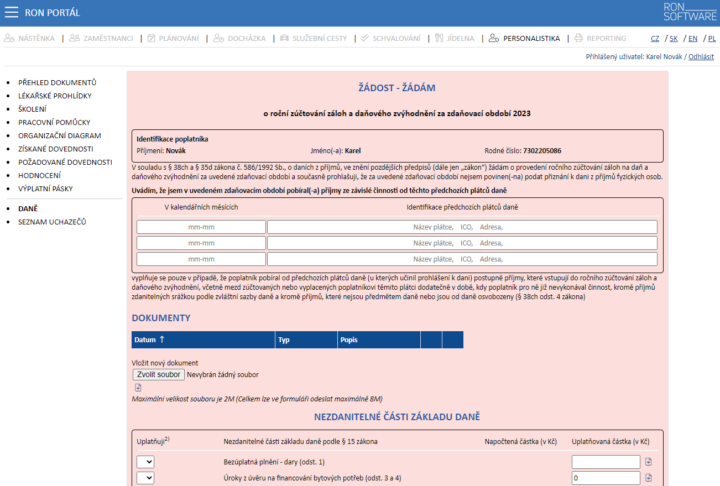Image resolution: width=720 pixels, height=486 pixels.
Task: Open Uplatňuji dropdown for Bezúplatná plnění - dary
Action: click(x=145, y=462)
